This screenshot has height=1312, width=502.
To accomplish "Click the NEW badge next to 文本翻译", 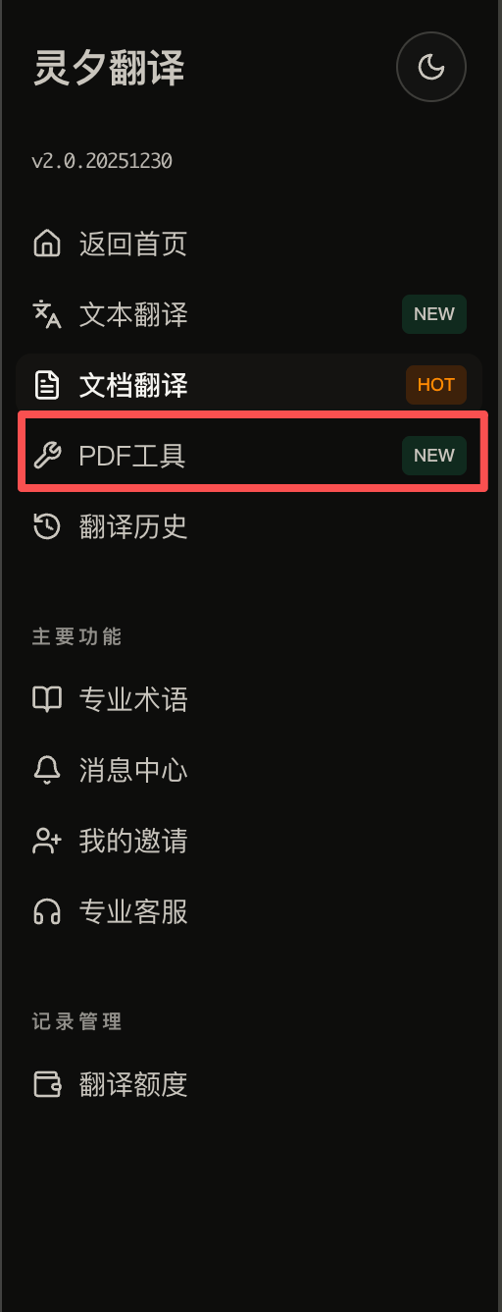I will (x=434, y=314).
